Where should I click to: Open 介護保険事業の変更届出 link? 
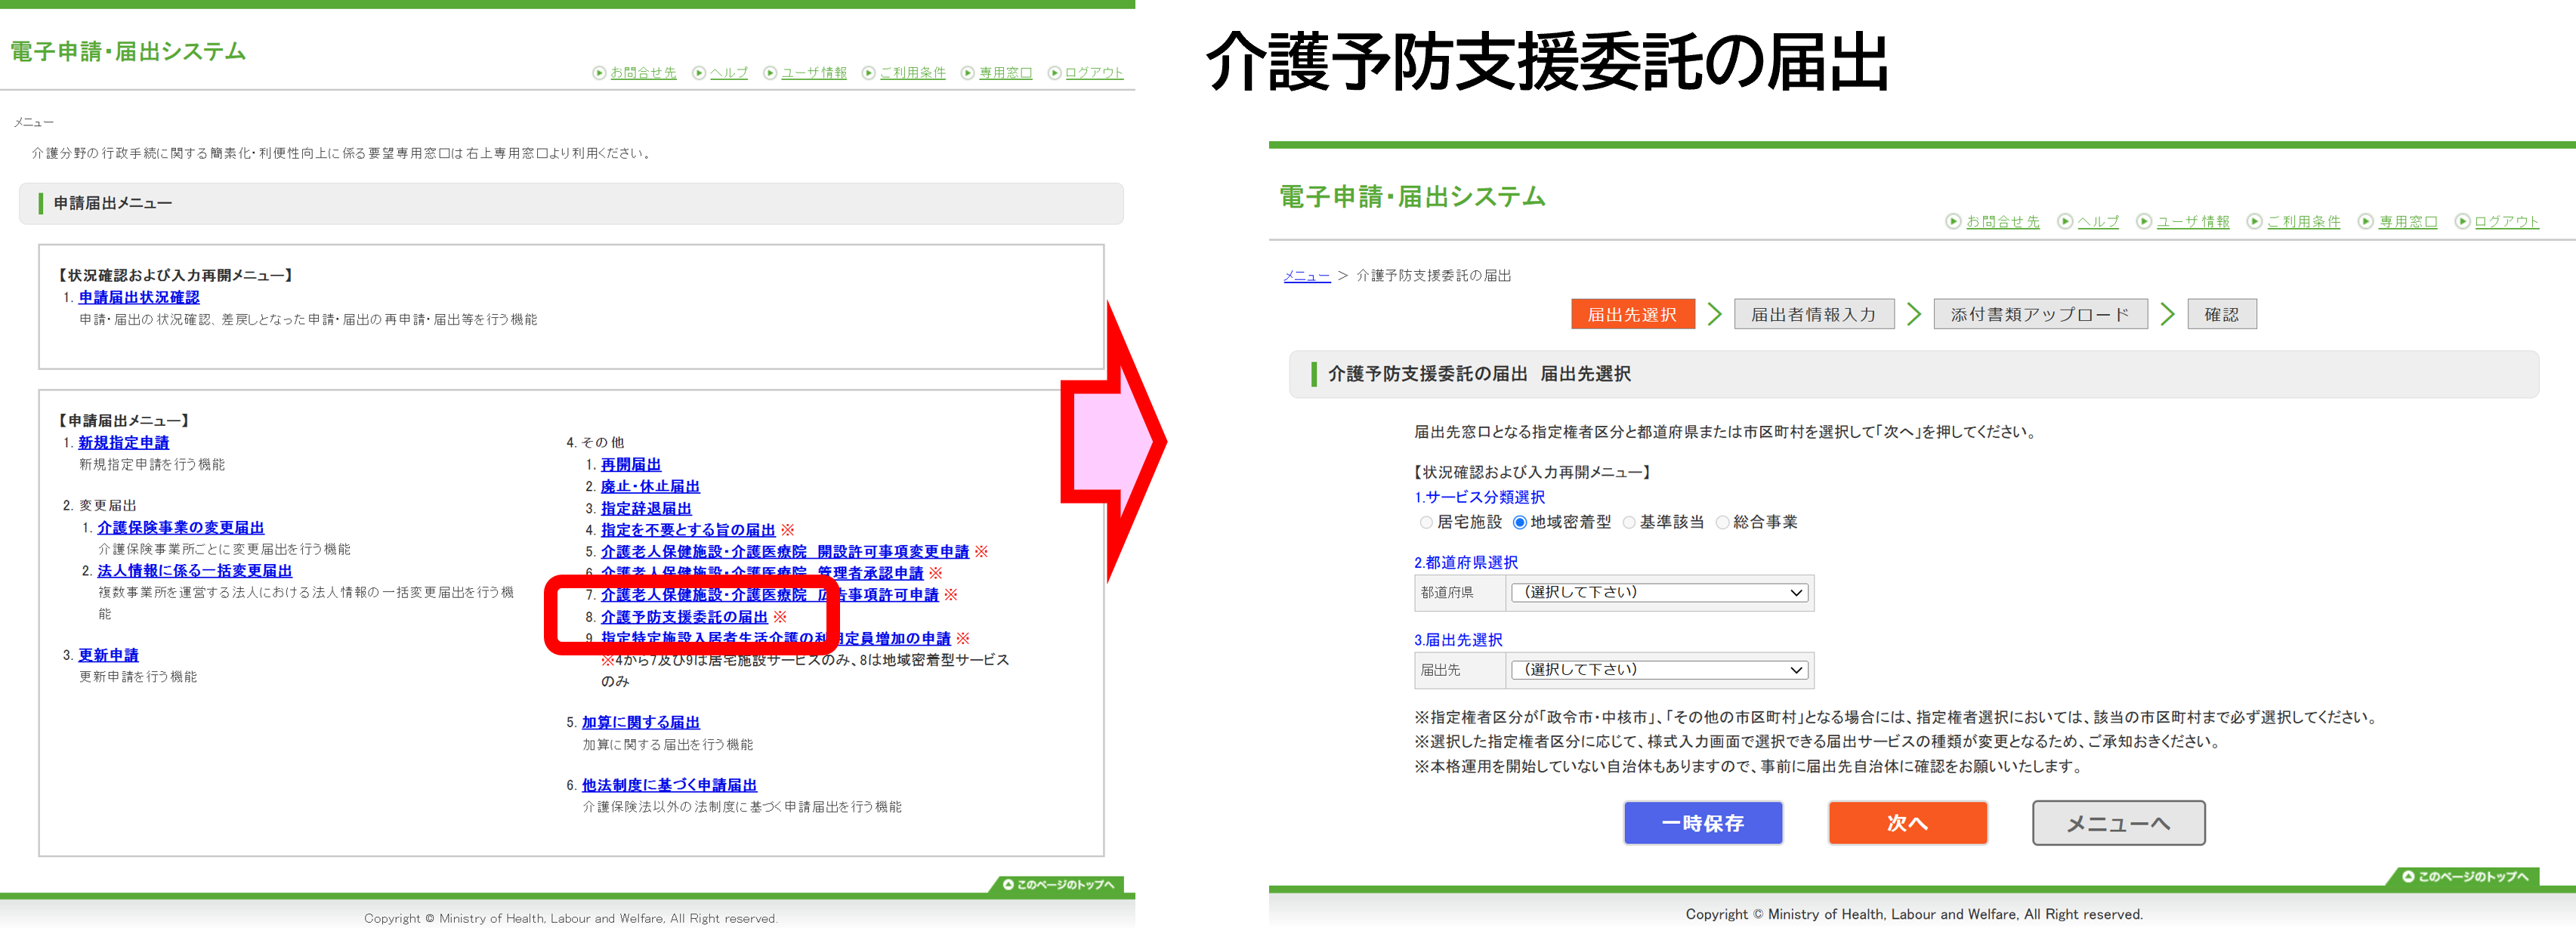(181, 528)
